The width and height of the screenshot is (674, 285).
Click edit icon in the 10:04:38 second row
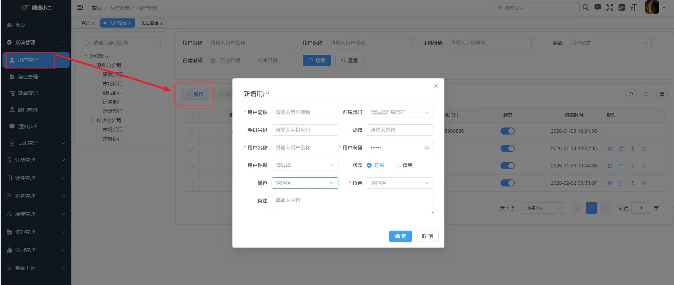pyautogui.click(x=610, y=149)
